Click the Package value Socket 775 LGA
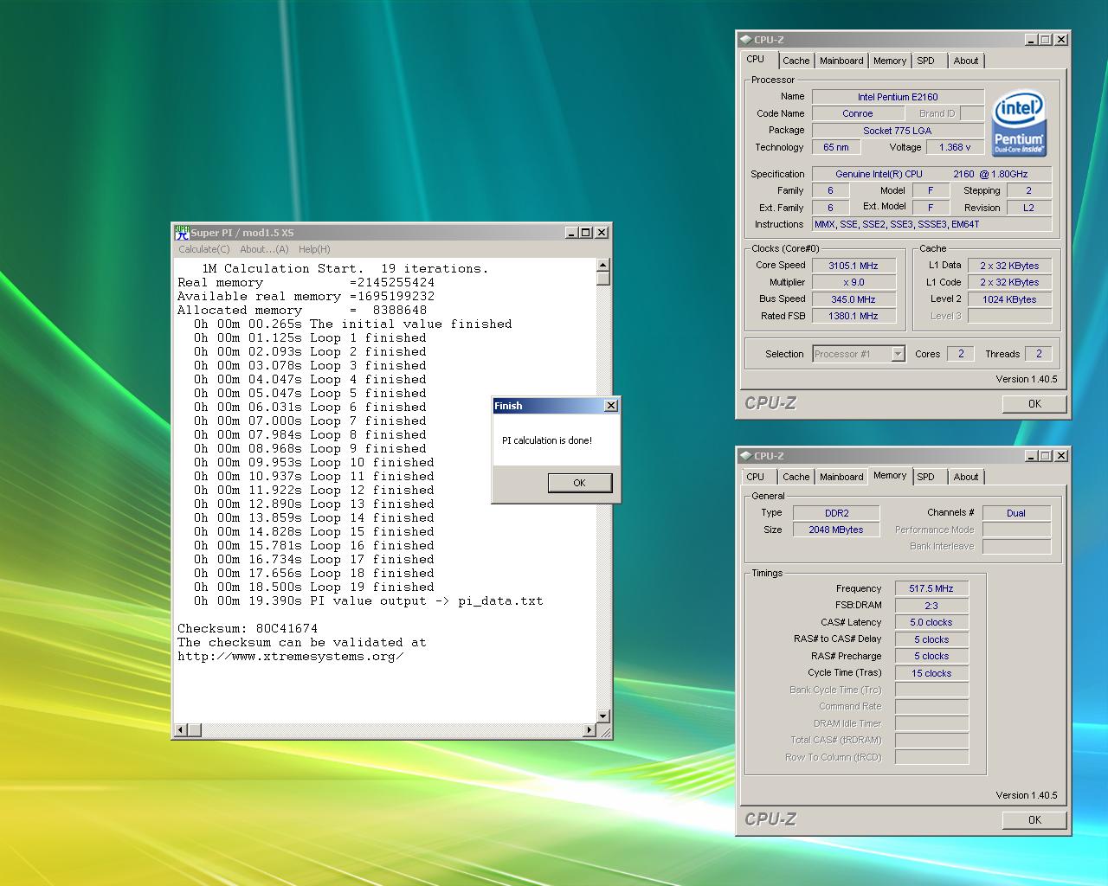Screen dimensions: 1108x886 [898, 131]
